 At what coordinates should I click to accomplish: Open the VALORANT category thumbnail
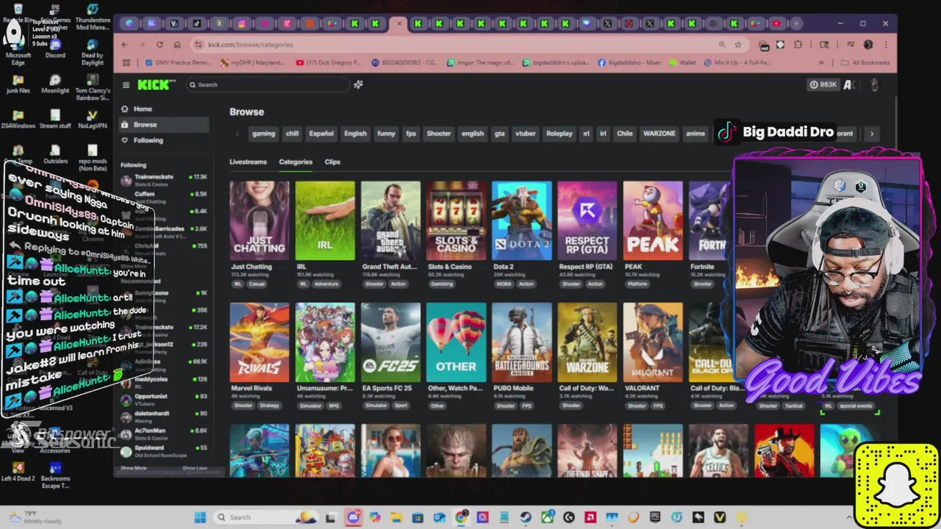click(653, 342)
